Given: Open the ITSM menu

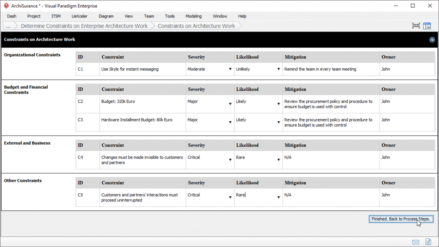Looking at the screenshot, I should (x=56, y=16).
